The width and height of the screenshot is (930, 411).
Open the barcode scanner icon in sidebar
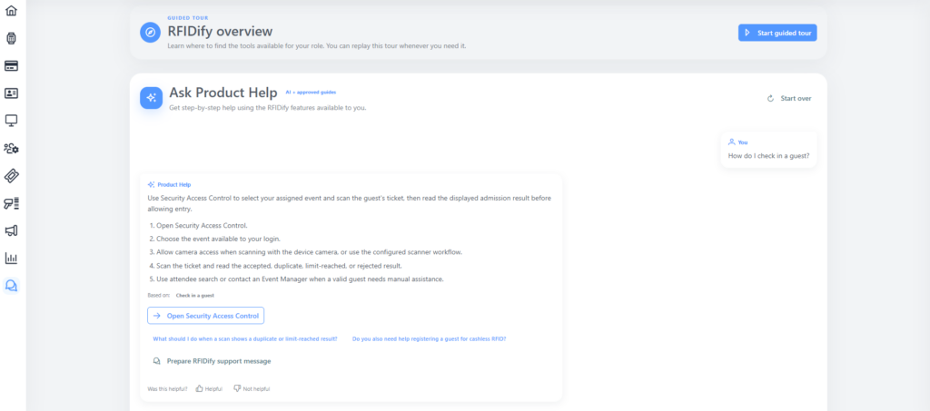(x=11, y=203)
